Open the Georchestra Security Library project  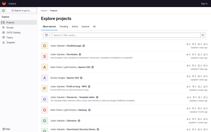73,129
